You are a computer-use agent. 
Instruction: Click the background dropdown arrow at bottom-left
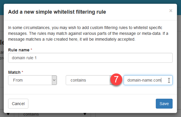(8, 115)
